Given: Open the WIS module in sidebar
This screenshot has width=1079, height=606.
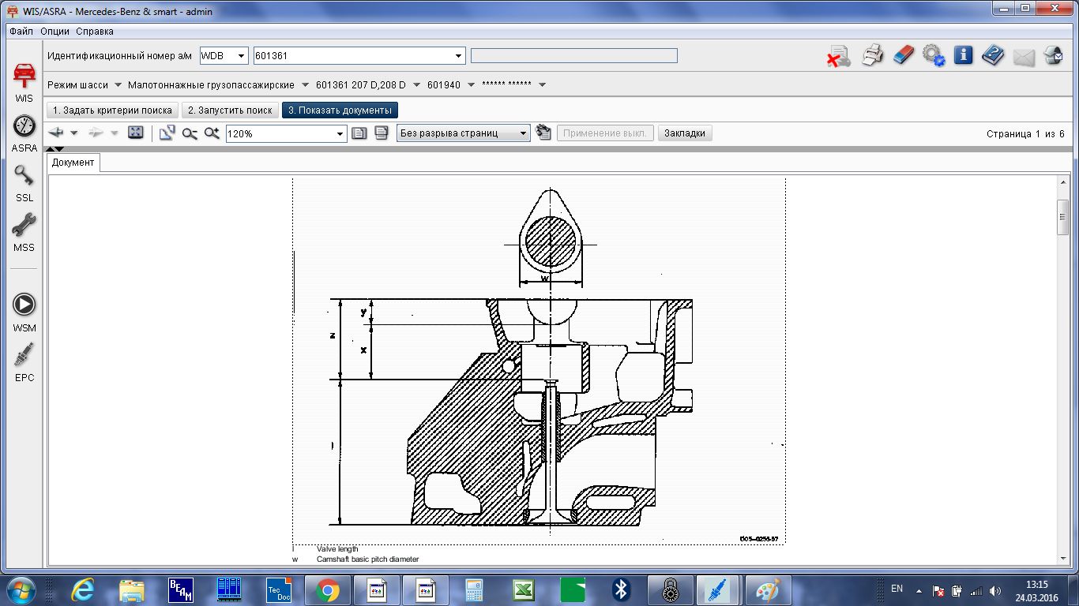Looking at the screenshot, I should pos(24,82).
